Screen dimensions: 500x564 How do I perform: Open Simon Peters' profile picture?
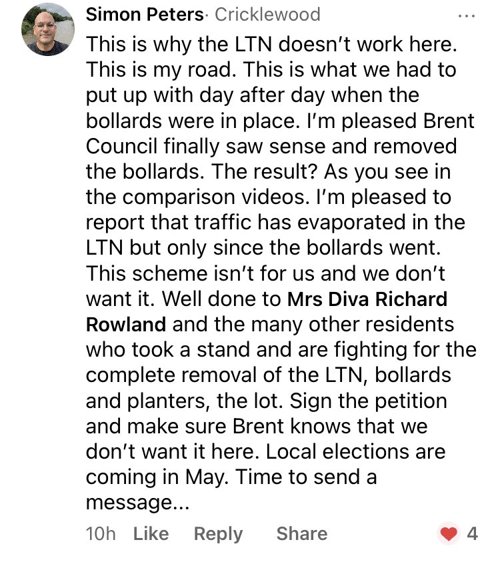click(48, 29)
